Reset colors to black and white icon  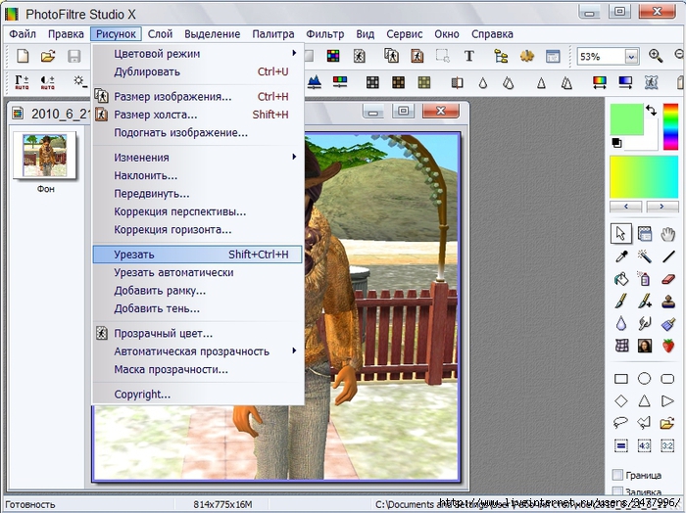click(616, 143)
